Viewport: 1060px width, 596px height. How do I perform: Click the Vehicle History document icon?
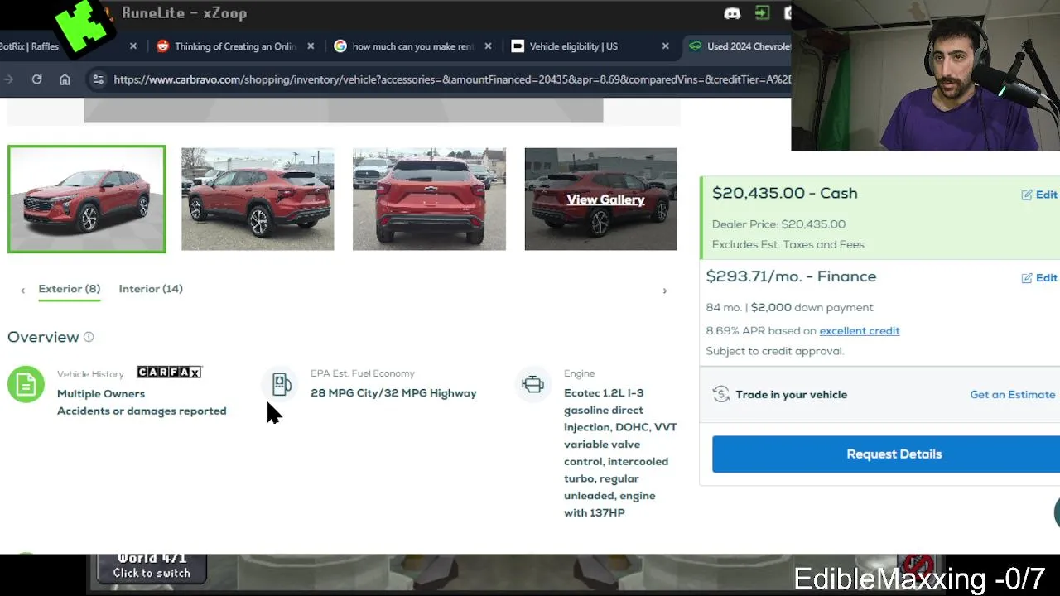tap(26, 385)
